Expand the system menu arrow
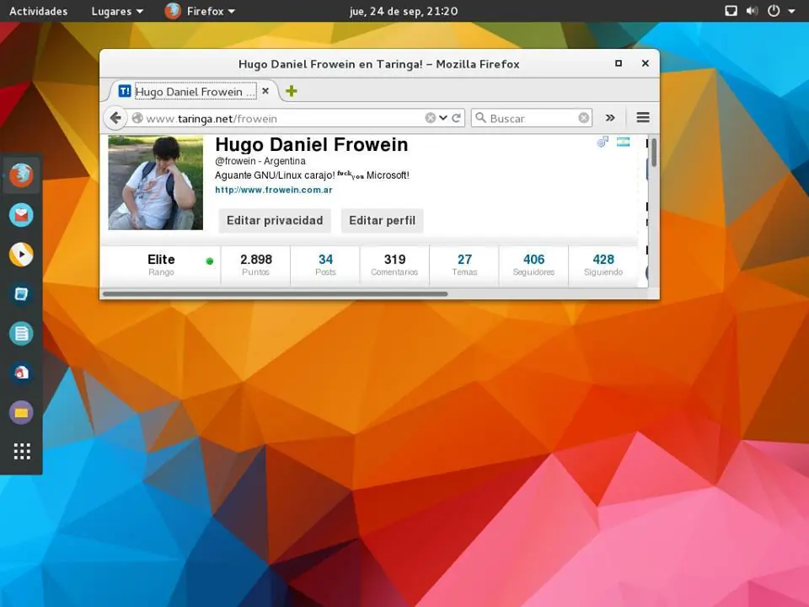This screenshot has height=607, width=809. pyautogui.click(x=791, y=11)
